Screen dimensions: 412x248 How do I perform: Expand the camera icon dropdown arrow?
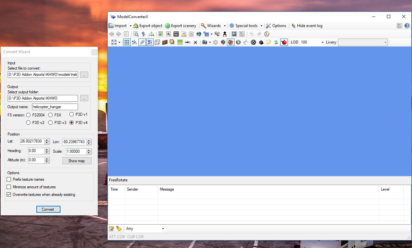[x=210, y=42]
